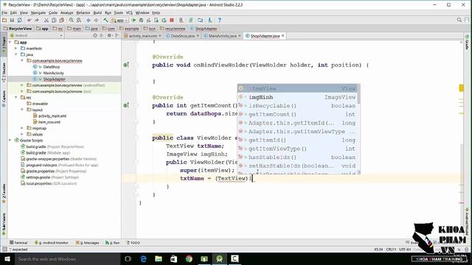
Task: Click the Help question mark icon
Action: coord(220,20)
